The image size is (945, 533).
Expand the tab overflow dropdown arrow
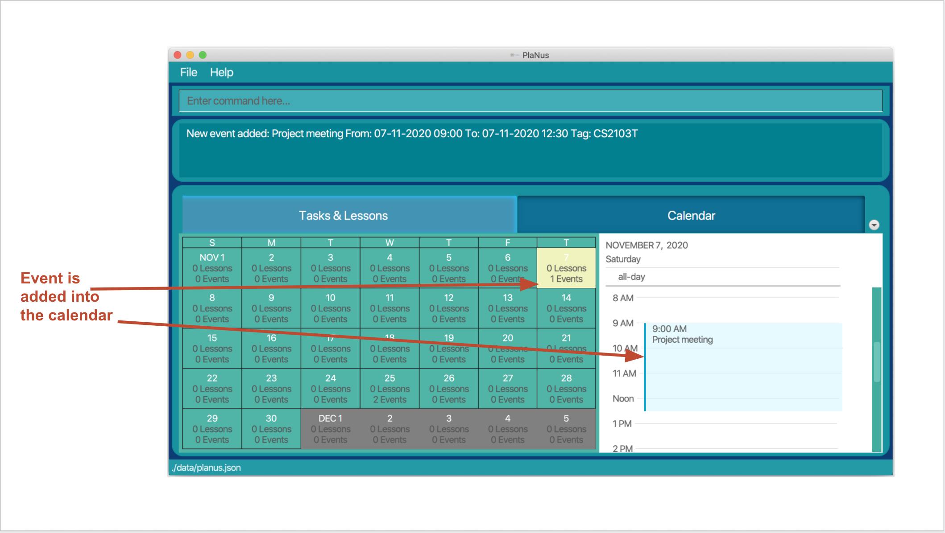click(874, 225)
